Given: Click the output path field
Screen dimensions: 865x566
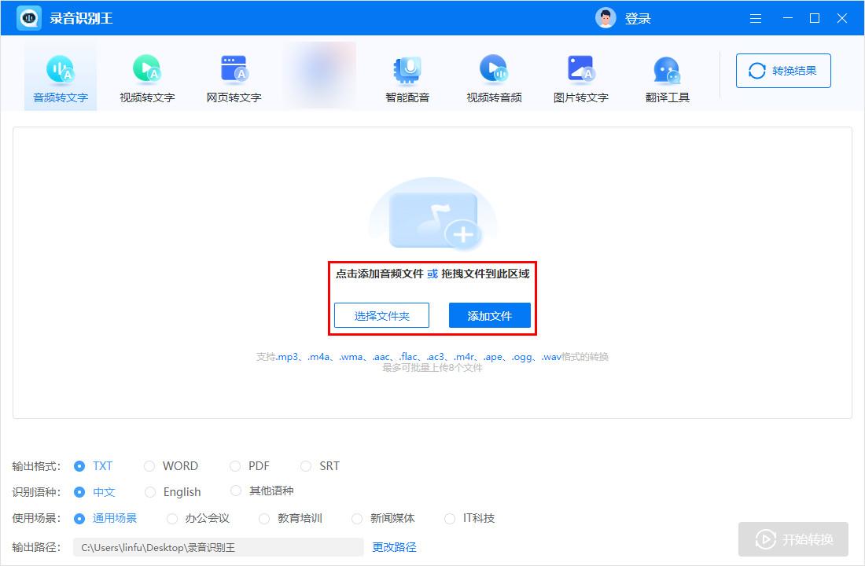Looking at the screenshot, I should click(216, 546).
